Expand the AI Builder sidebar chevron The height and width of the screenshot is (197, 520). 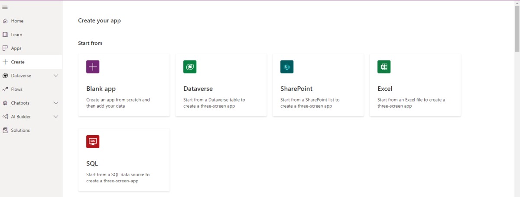(55, 117)
